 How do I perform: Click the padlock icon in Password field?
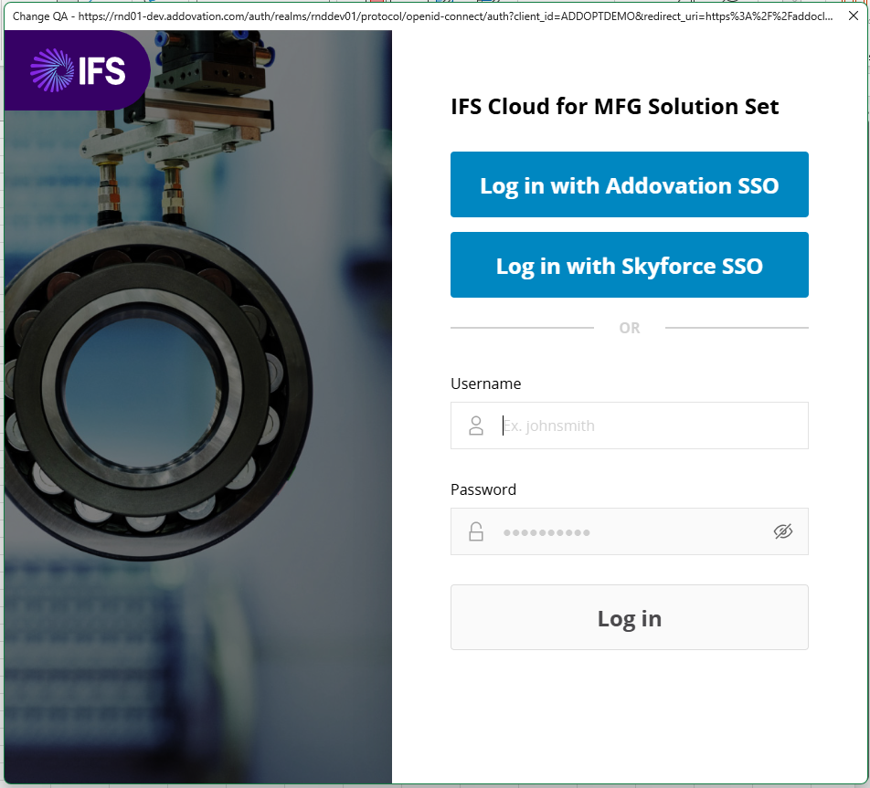pyautogui.click(x=475, y=531)
